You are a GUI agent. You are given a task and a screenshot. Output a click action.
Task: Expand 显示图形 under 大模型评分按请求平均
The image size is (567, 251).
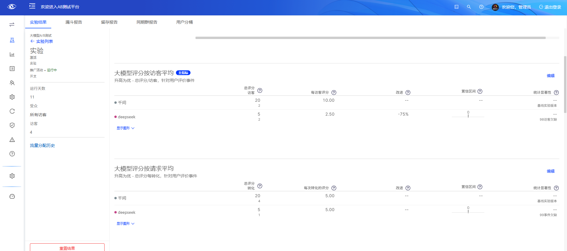click(x=125, y=224)
